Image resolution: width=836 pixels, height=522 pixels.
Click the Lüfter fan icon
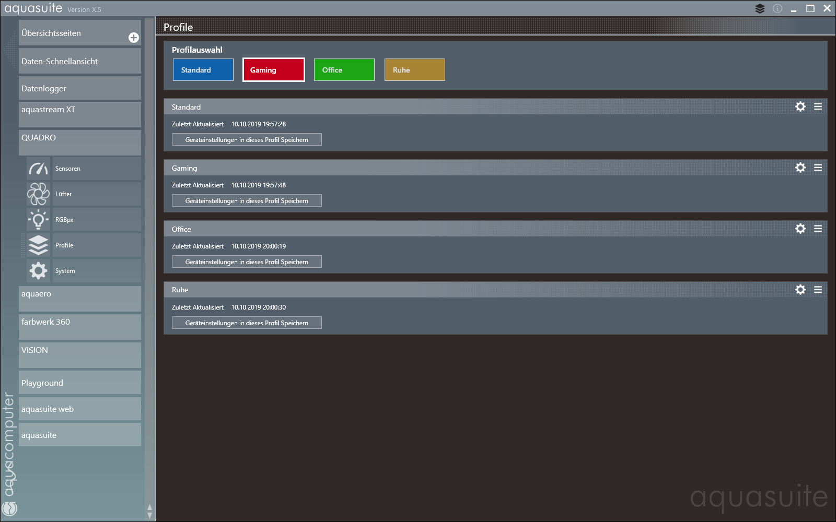(38, 194)
